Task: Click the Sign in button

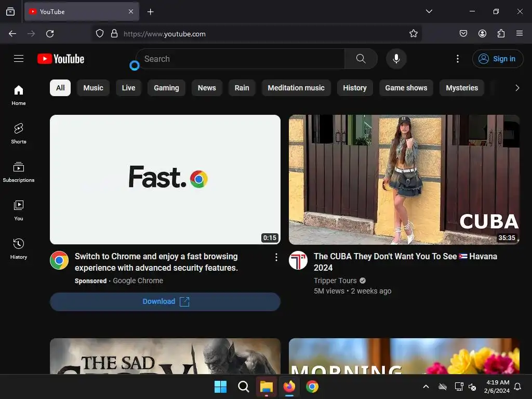Action: (x=498, y=59)
